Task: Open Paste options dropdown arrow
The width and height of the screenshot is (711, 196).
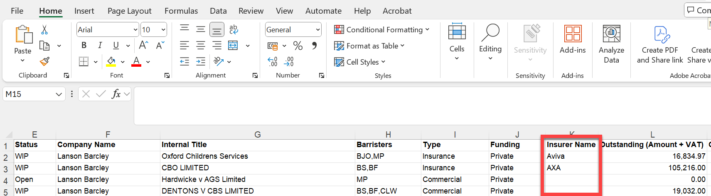Action: (22, 60)
